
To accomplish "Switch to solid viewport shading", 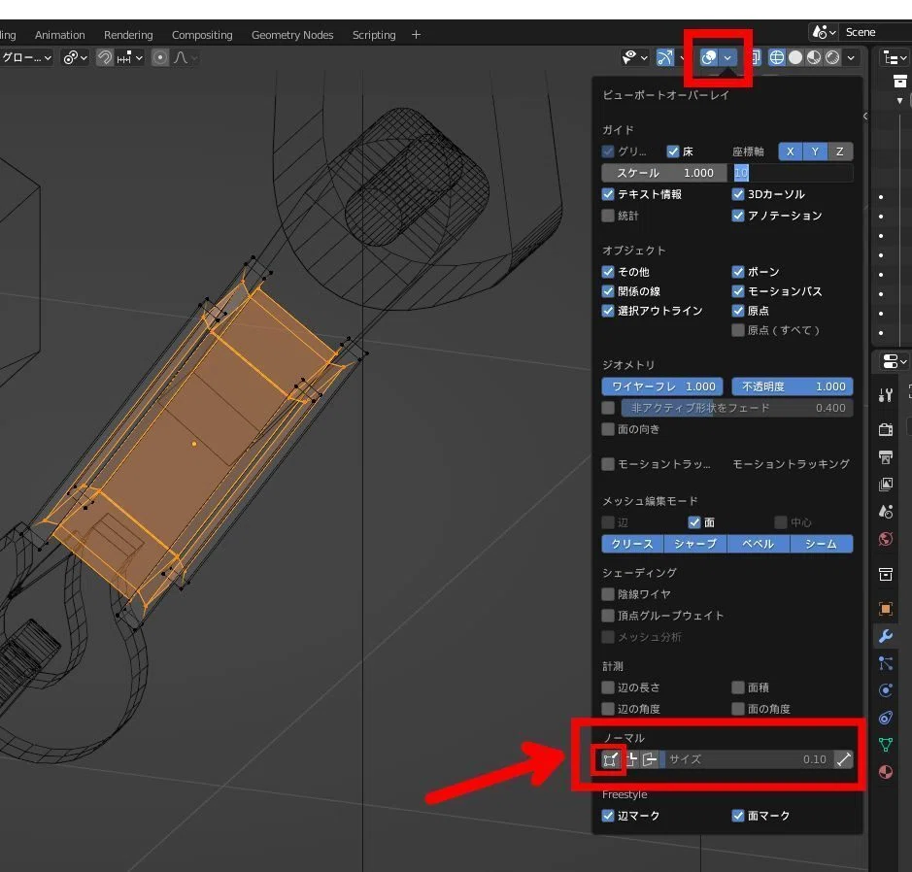I will point(795,57).
